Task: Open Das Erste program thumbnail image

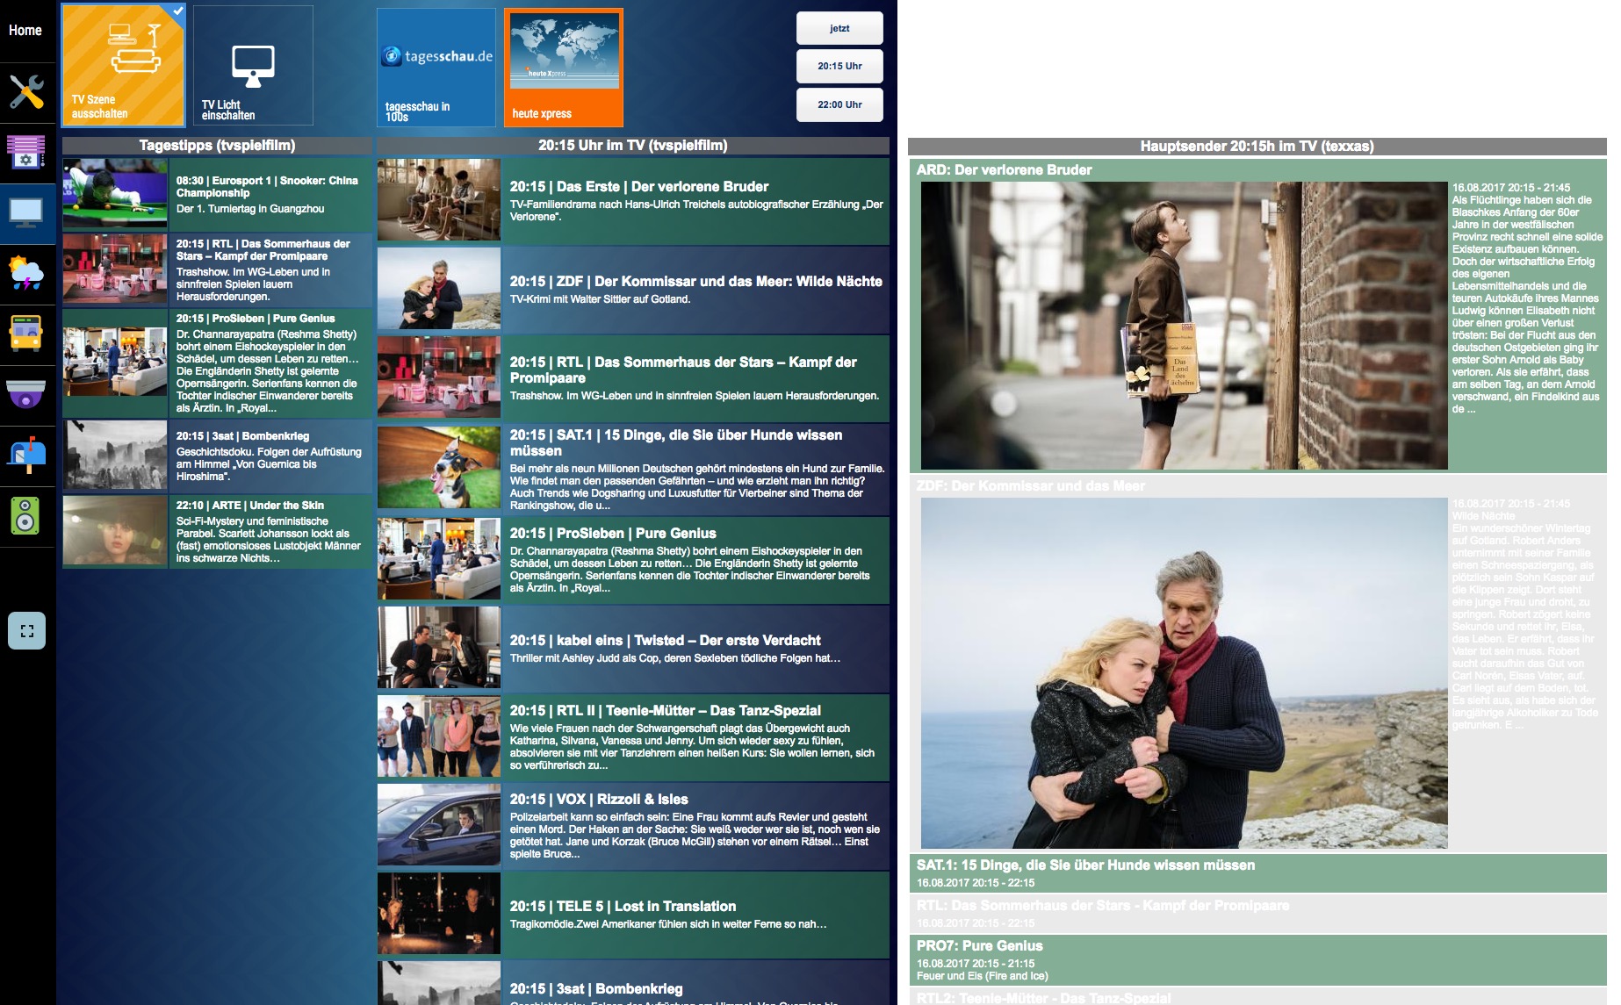Action: (439, 200)
